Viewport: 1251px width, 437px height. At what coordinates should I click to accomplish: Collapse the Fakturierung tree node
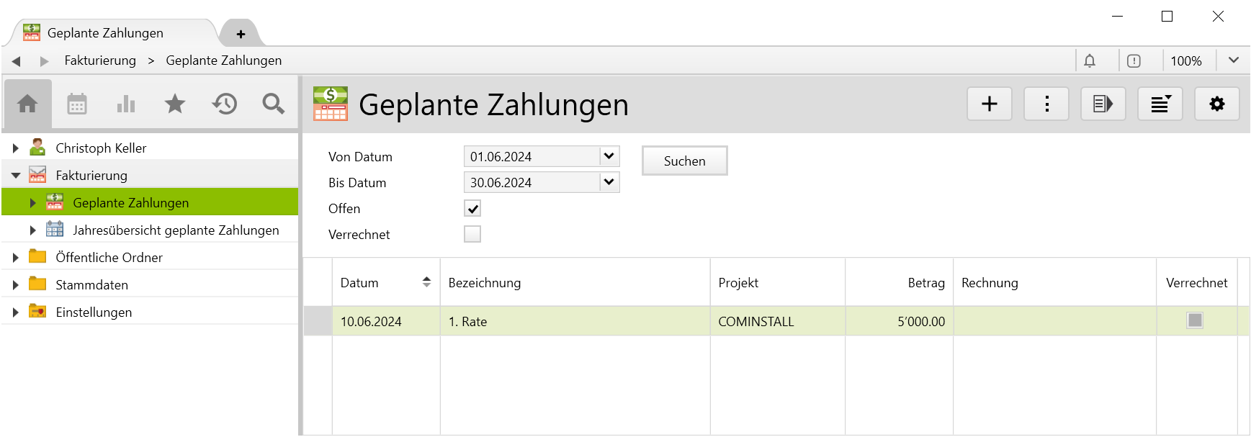point(16,176)
